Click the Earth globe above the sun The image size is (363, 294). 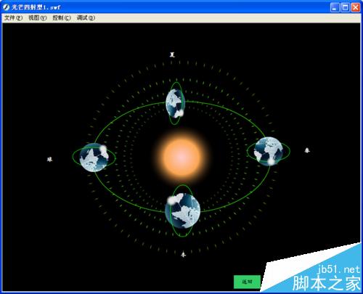coord(175,103)
